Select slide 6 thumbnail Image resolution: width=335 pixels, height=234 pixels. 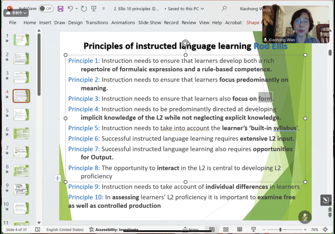point(21,133)
